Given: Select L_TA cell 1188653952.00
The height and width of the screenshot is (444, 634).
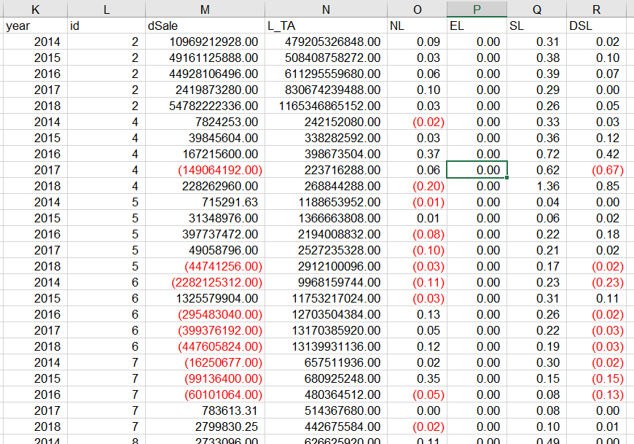Looking at the screenshot, I should tap(326, 202).
